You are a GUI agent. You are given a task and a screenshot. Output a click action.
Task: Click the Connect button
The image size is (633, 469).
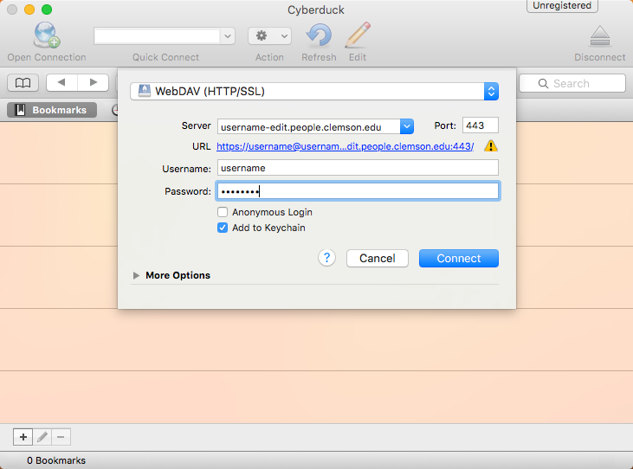[x=459, y=258]
